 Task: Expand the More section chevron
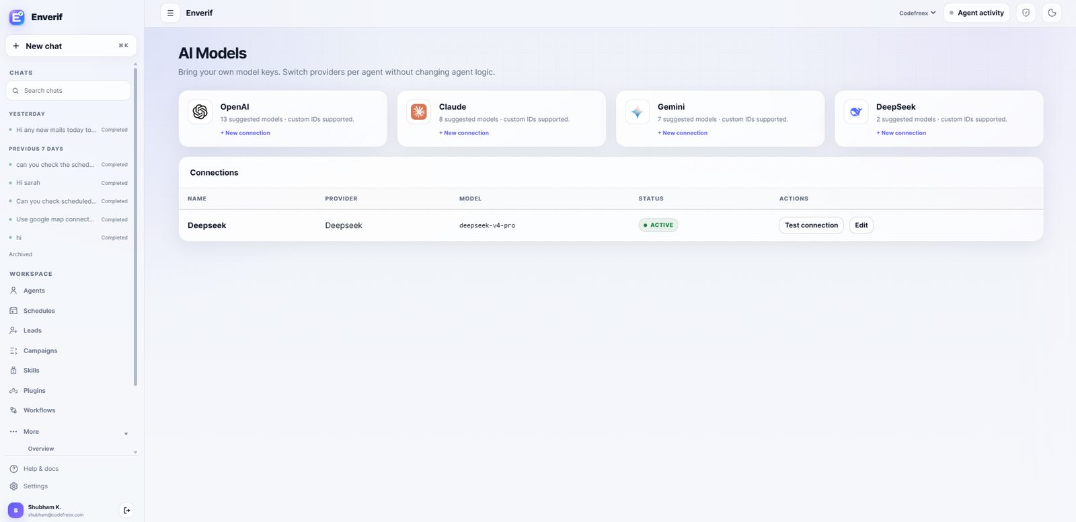click(126, 434)
